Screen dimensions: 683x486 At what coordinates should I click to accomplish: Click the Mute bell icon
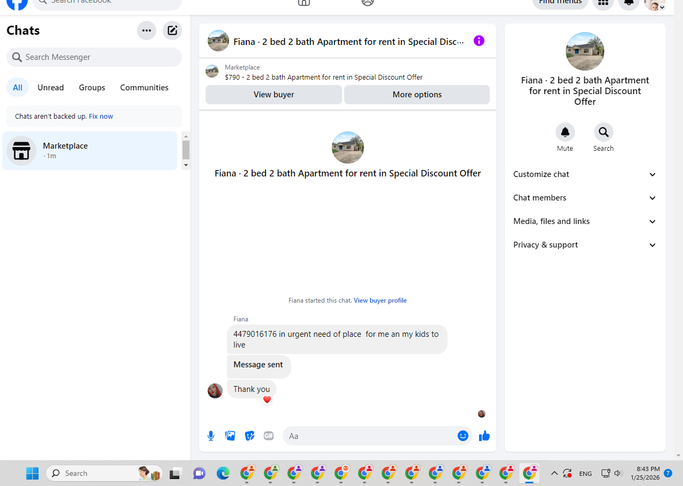coord(565,132)
